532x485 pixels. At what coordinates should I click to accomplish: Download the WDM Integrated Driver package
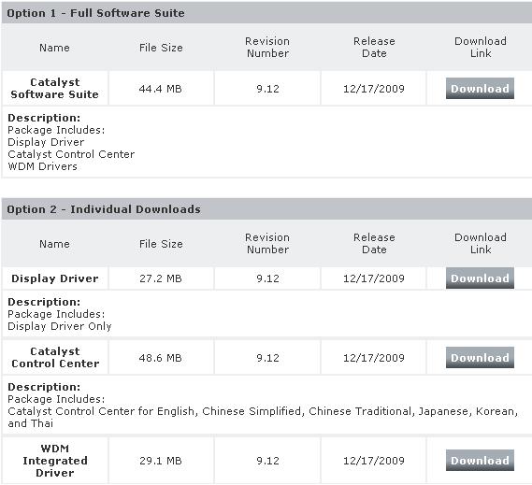(x=480, y=461)
